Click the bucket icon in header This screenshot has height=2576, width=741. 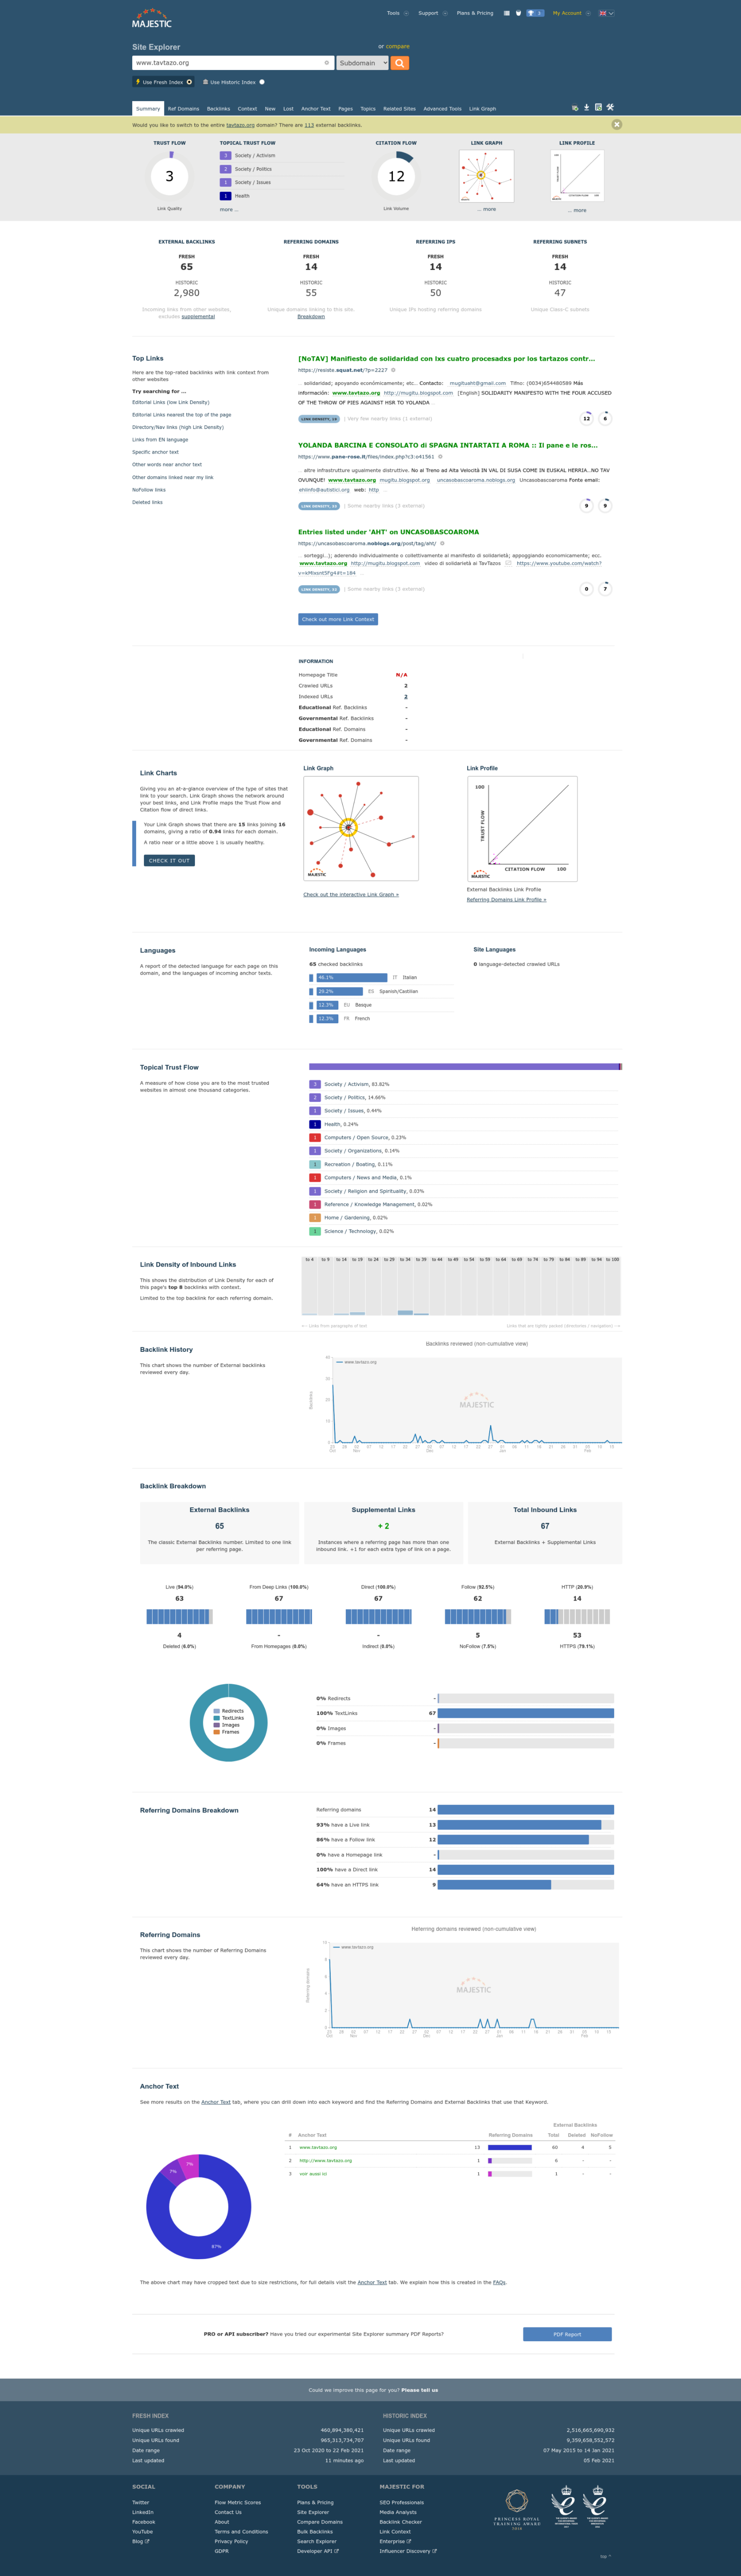tap(518, 13)
